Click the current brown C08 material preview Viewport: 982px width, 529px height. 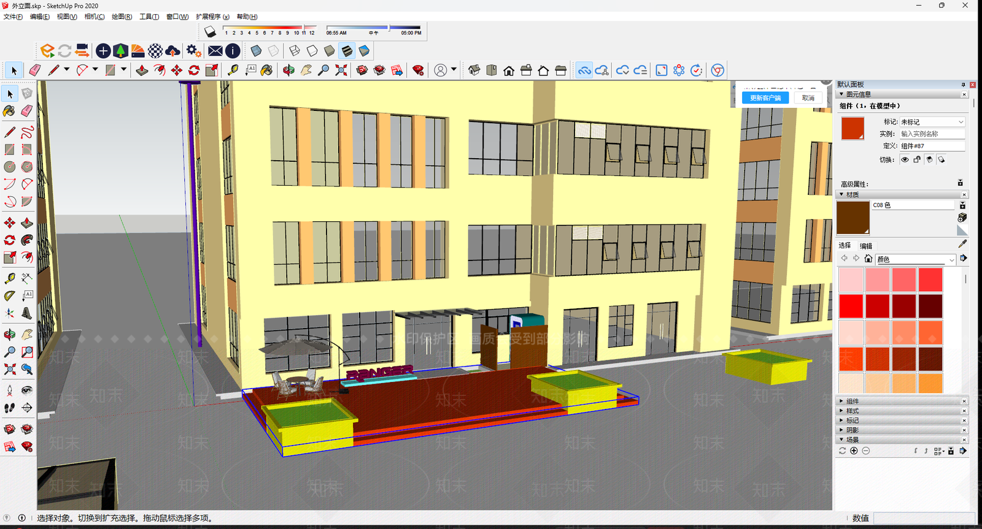[x=853, y=218]
